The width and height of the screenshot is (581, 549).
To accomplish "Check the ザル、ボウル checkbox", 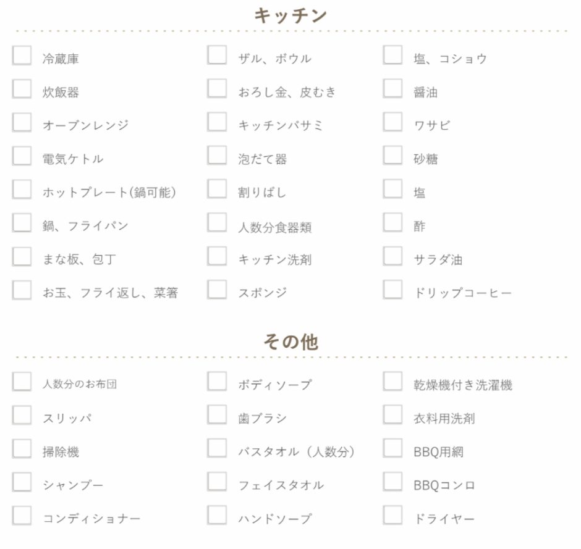I will tap(217, 55).
